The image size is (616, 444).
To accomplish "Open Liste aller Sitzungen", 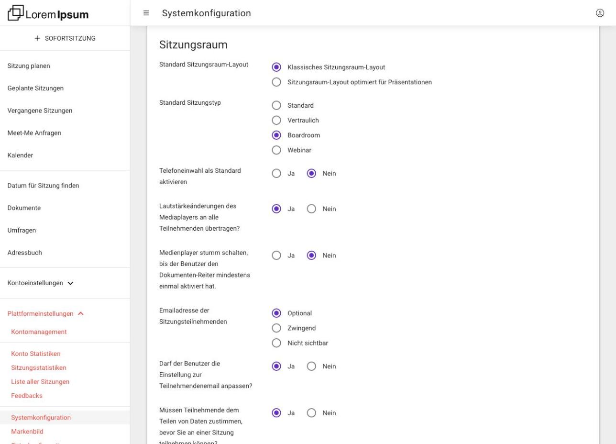I will point(40,381).
